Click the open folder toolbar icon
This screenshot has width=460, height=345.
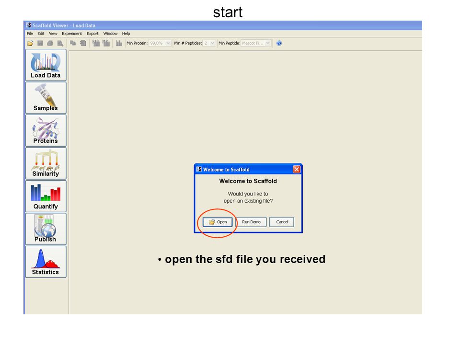pyautogui.click(x=30, y=43)
